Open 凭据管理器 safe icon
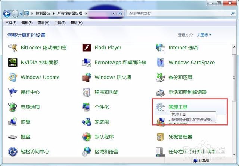The width and height of the screenshot is (239, 166). 160,137
